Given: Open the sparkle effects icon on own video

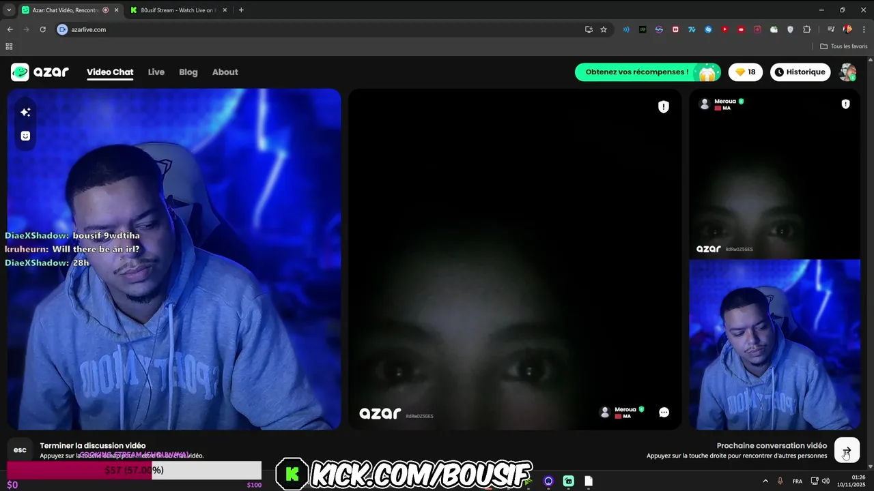Looking at the screenshot, I should 25,113.
